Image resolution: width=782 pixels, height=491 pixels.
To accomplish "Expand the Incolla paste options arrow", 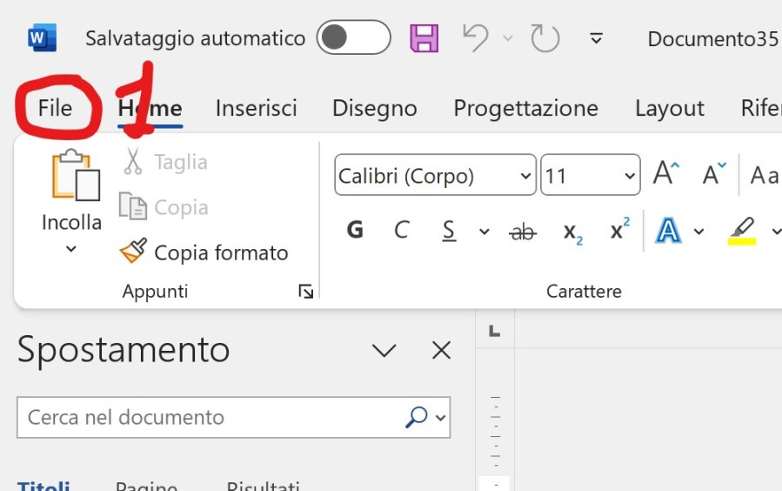I will (x=71, y=250).
